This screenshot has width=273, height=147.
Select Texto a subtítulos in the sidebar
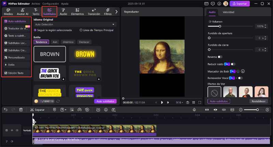pyautogui.click(x=17, y=36)
